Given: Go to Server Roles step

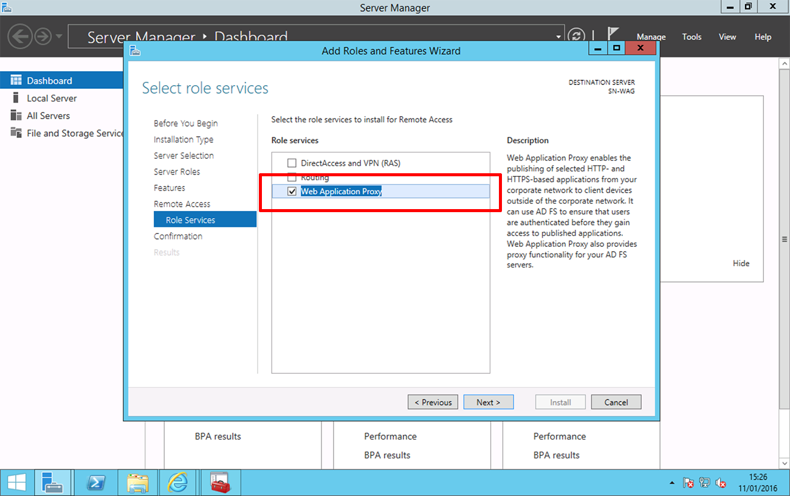Looking at the screenshot, I should click(177, 171).
